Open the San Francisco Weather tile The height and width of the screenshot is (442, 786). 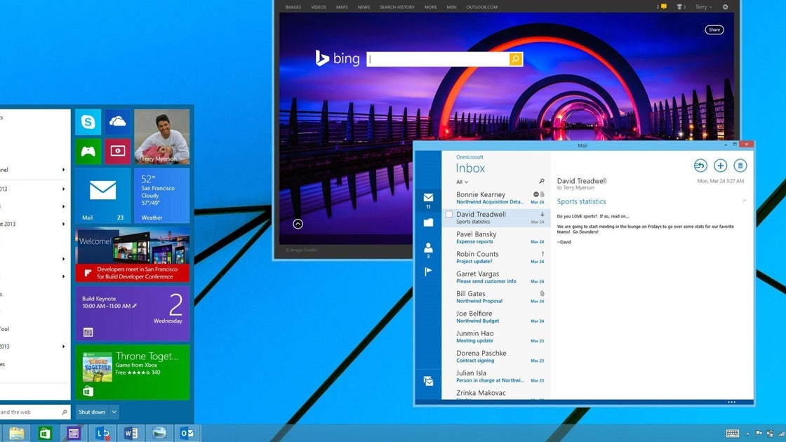click(162, 196)
